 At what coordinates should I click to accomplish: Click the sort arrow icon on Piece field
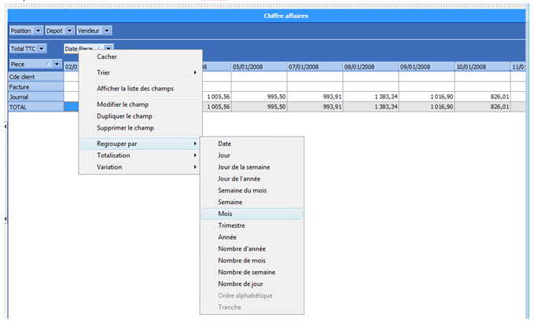coord(47,64)
